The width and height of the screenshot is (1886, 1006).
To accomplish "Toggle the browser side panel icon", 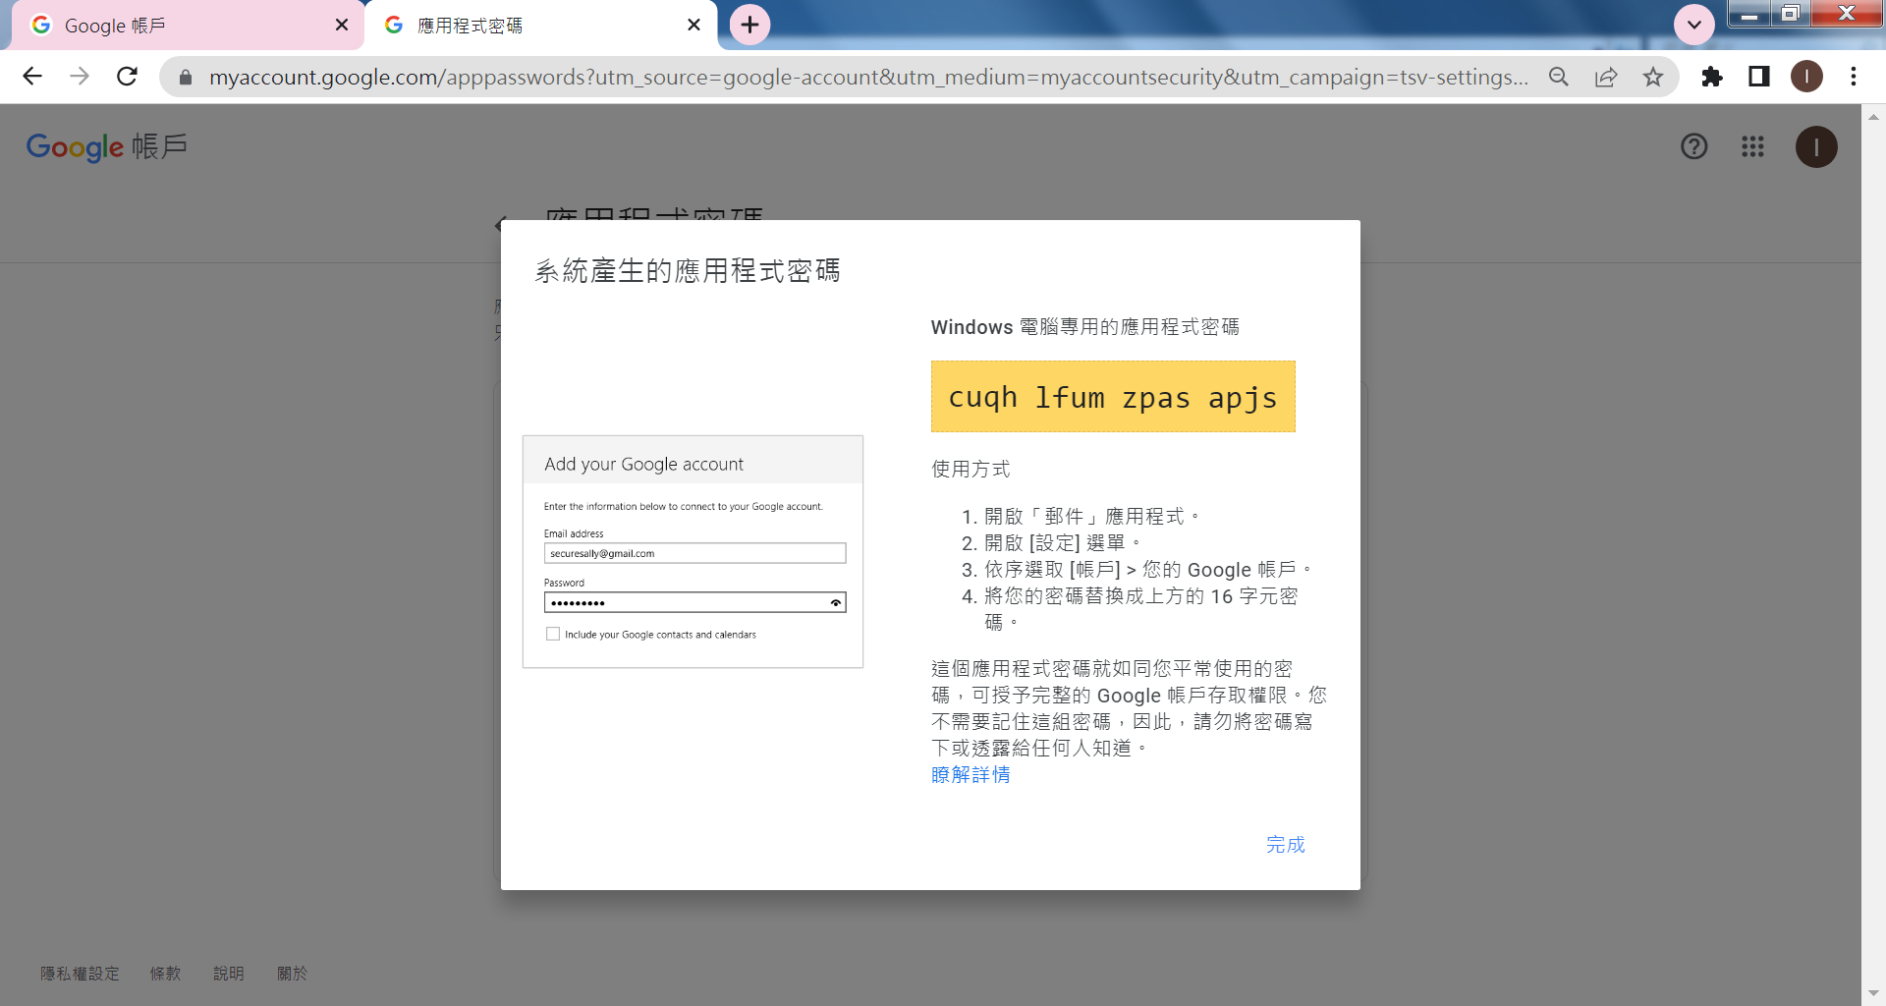I will coord(1758,77).
